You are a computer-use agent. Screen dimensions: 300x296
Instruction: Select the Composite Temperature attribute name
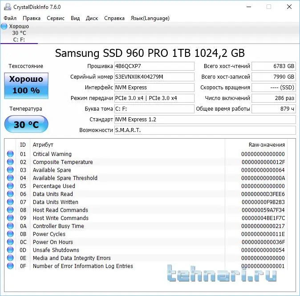[63, 162]
